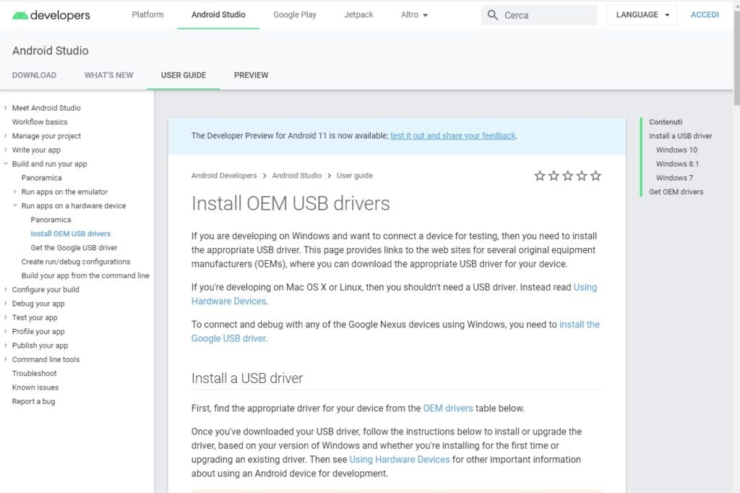740x493 pixels.
Task: Open the Jetpack tab
Action: pos(358,14)
